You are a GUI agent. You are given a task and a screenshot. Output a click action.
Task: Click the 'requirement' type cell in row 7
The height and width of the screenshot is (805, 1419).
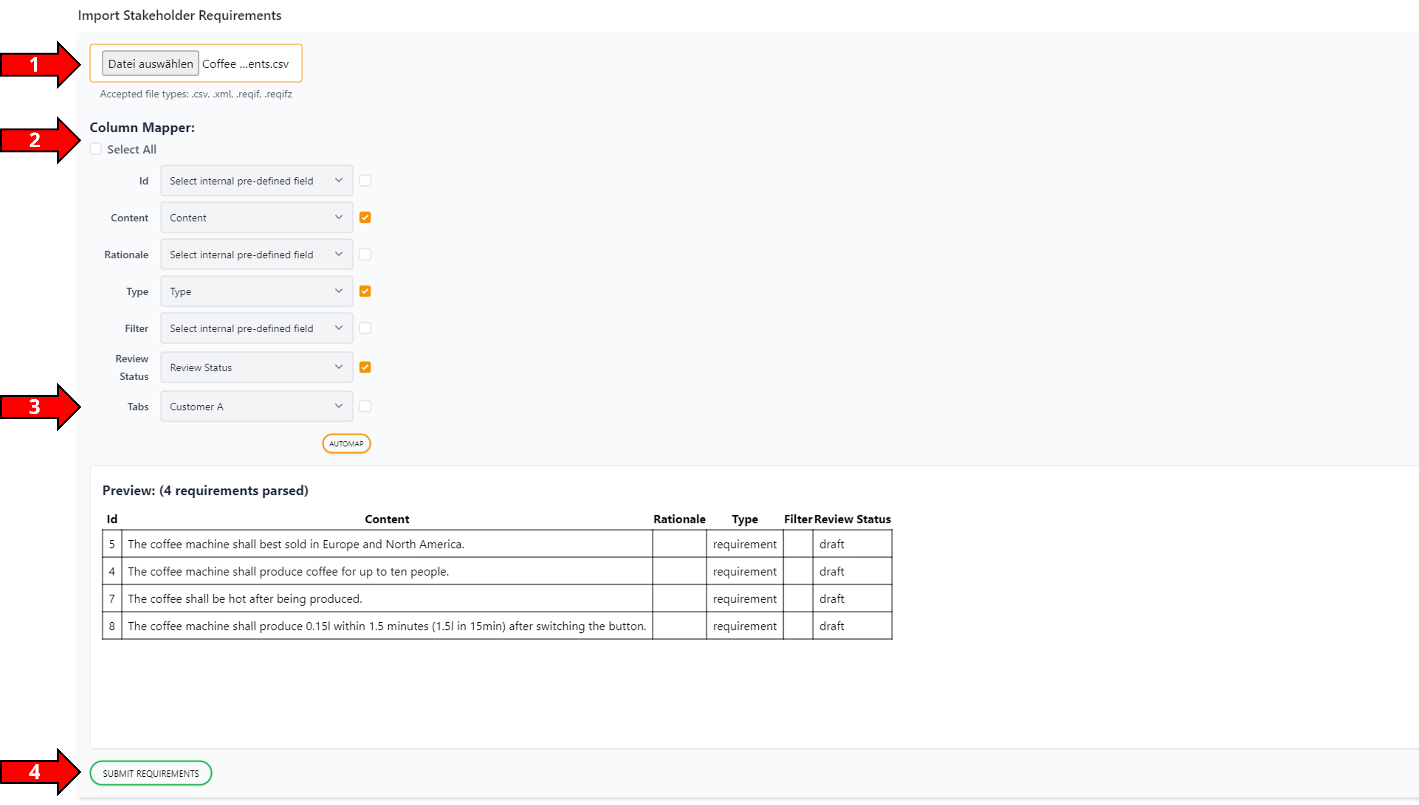744,599
